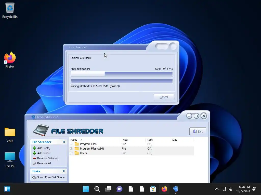
Task: Click Add Folder in sidebar
Action: 44,153
